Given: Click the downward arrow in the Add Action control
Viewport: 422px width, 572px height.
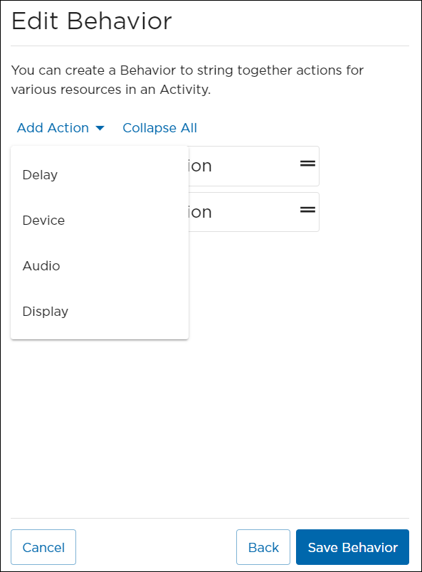Looking at the screenshot, I should click(100, 128).
